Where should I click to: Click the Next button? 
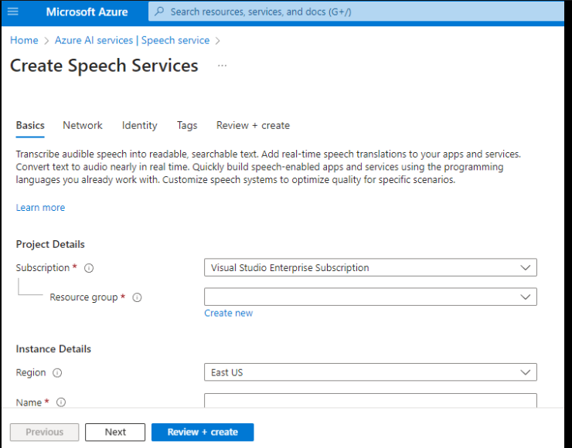(x=115, y=432)
